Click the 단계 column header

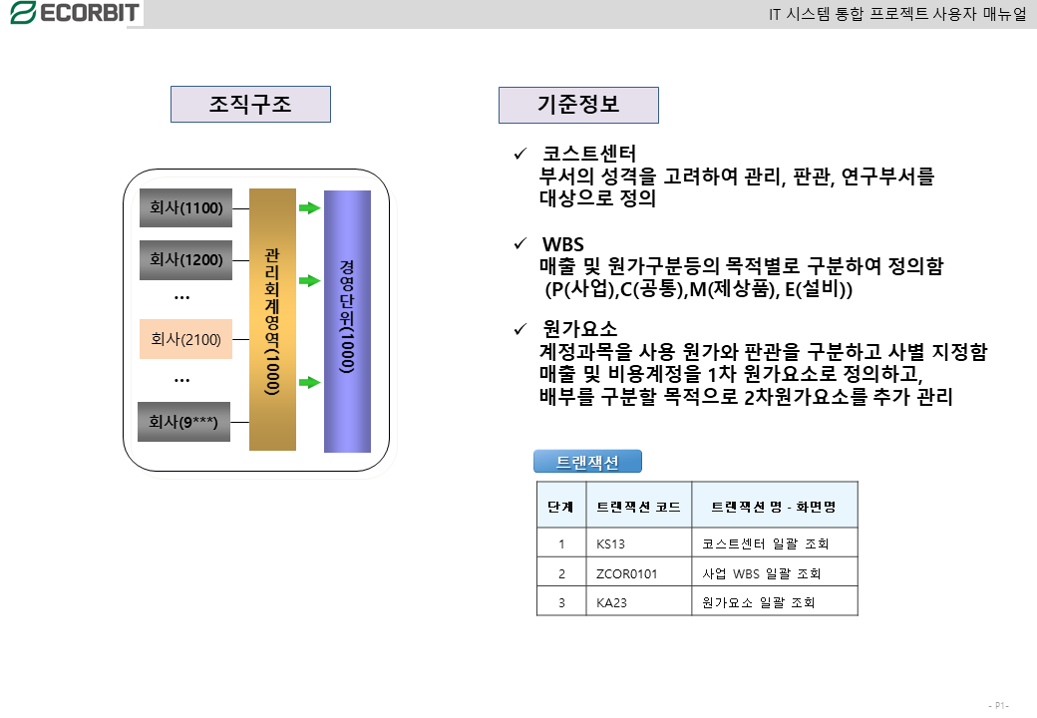[561, 506]
